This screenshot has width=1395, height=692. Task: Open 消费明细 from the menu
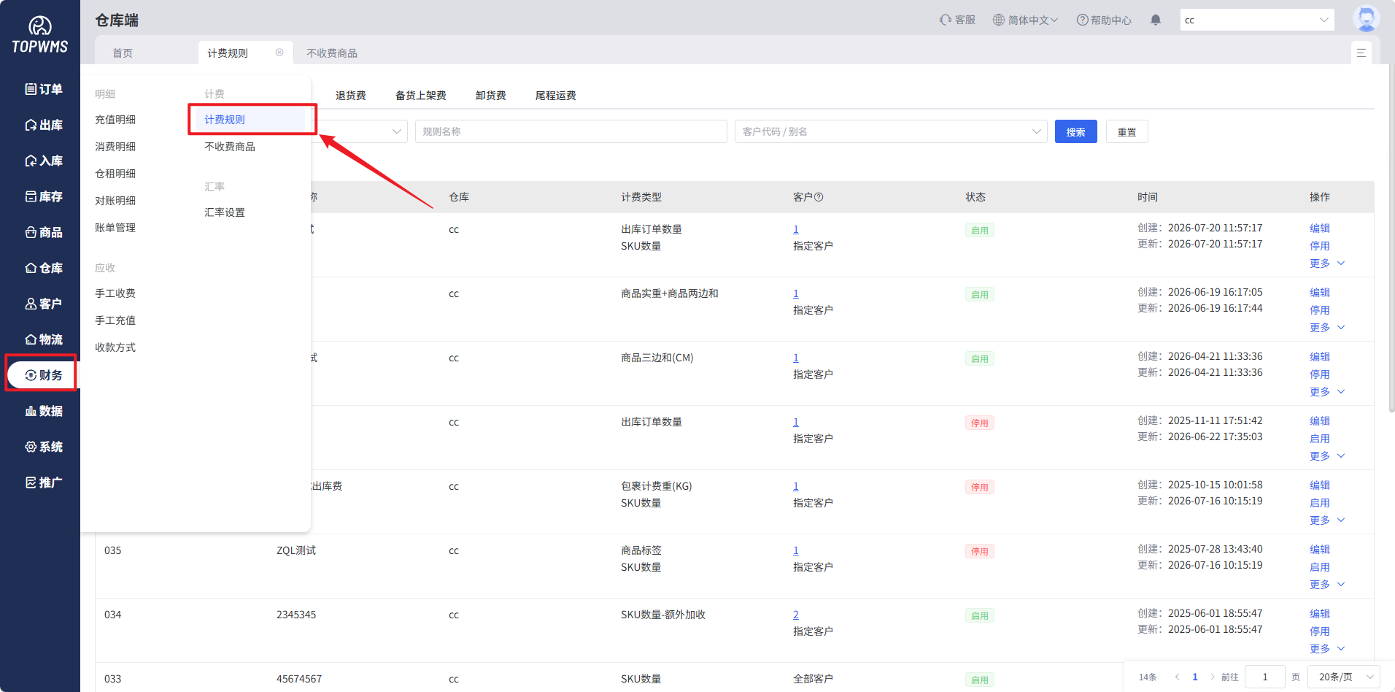[x=115, y=147]
